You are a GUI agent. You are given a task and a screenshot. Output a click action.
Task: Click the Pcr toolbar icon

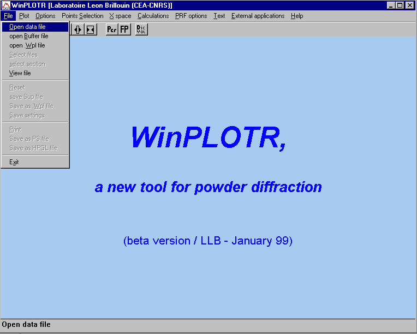[112, 29]
